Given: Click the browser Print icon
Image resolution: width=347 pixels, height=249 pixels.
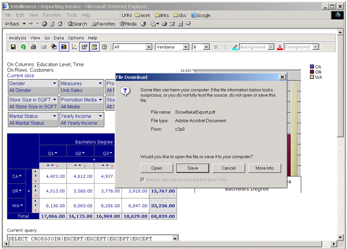Looking at the screenshot, I should coord(164,24).
